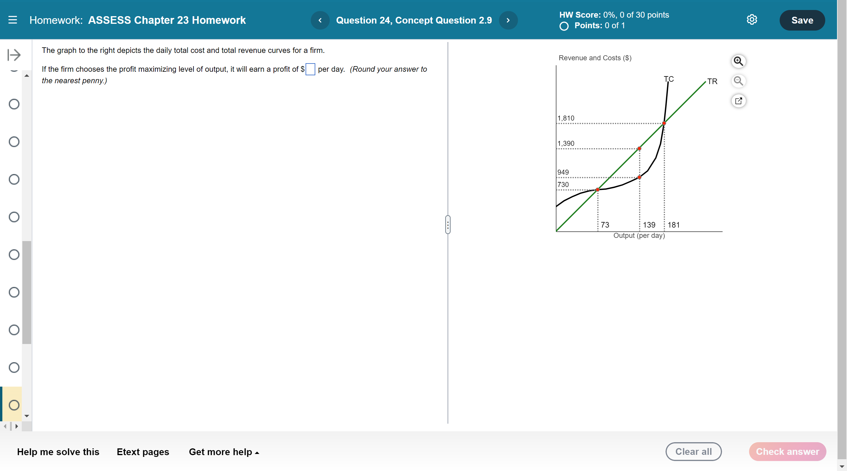
Task: Click the Save menu item
Action: pyautogui.click(x=803, y=20)
